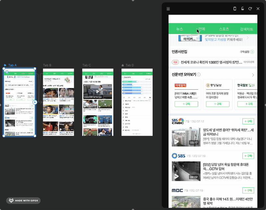The image size is (266, 210).
Task: Toggle the lock icon in preview toolbar
Action: pyautogui.click(x=243, y=9)
